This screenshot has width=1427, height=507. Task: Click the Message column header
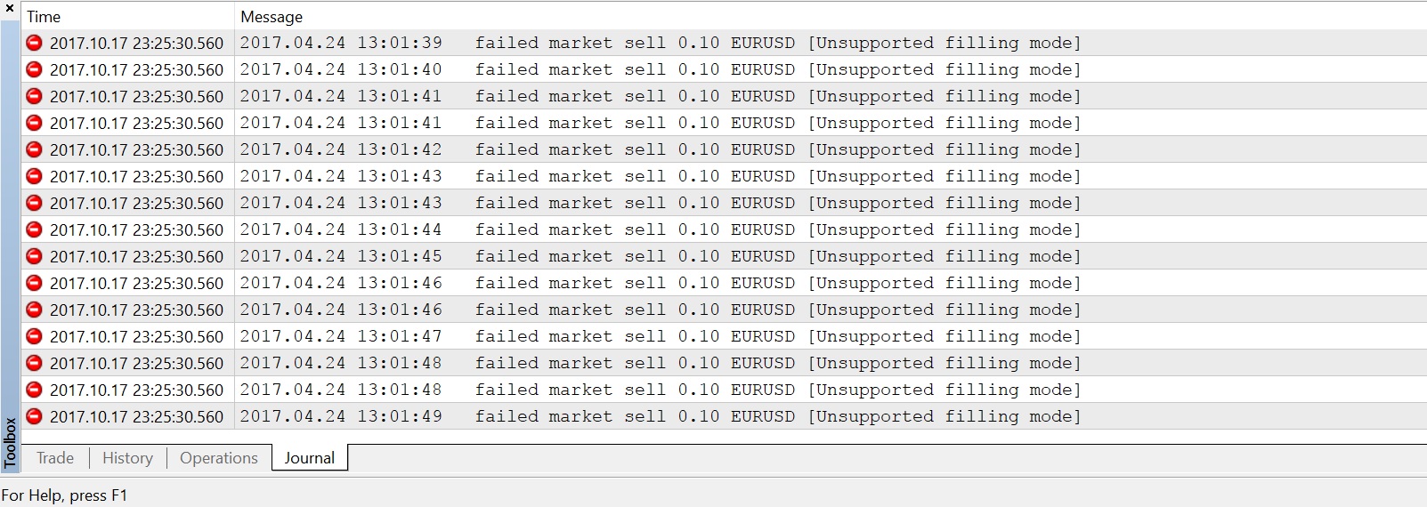tap(272, 17)
